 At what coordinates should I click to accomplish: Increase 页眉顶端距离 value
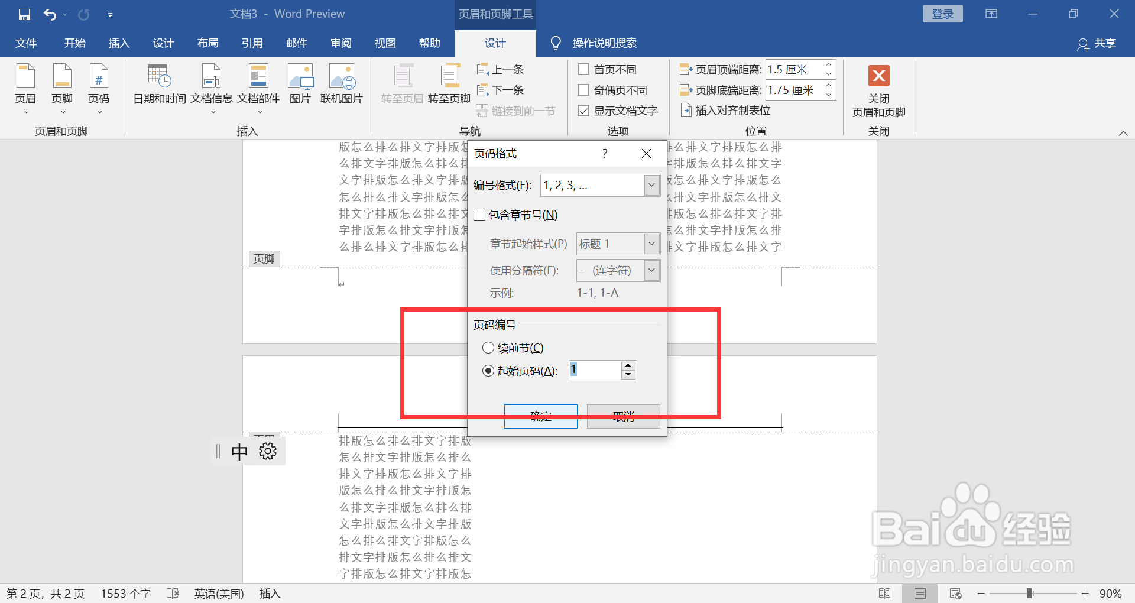[829, 64]
